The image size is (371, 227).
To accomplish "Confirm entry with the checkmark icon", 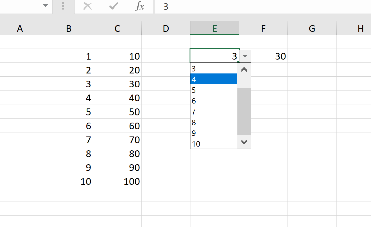I will coord(113,6).
